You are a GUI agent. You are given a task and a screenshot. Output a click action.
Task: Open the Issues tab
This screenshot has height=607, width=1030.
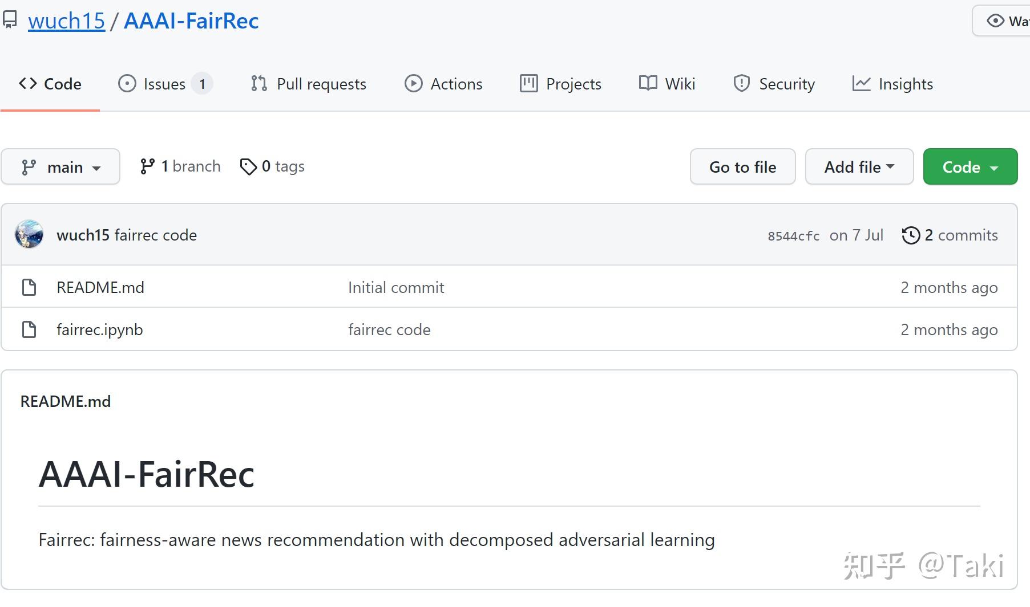(165, 84)
